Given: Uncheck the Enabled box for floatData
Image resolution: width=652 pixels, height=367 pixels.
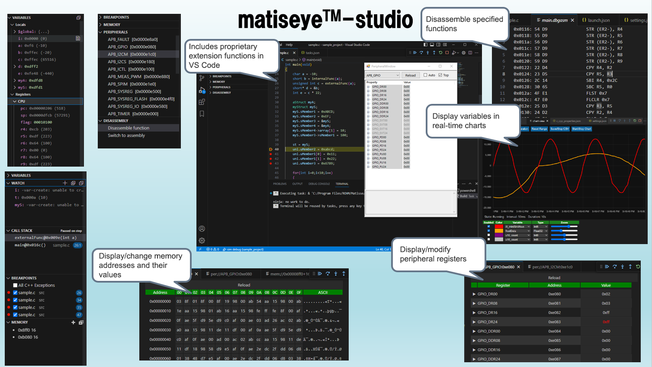Looking at the screenshot, I should (x=488, y=231).
